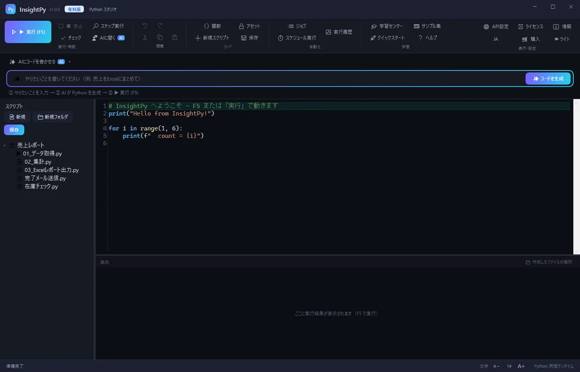Collapse the 売上レポート tree folder
The width and height of the screenshot is (580, 372).
point(4,145)
